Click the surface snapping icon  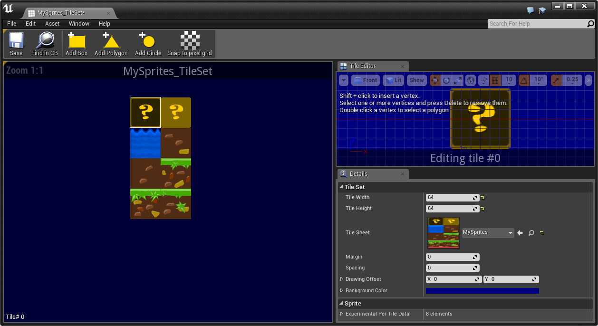[x=483, y=80]
